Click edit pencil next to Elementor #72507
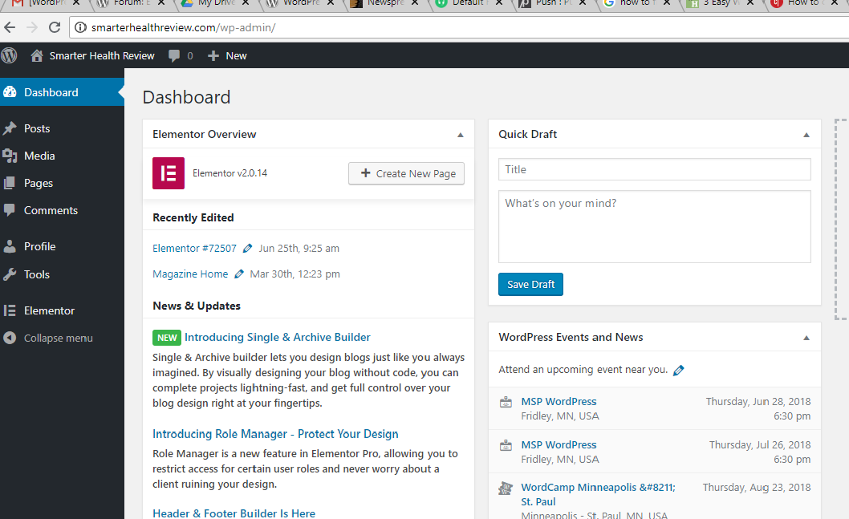This screenshot has height=519, width=849. 247,248
